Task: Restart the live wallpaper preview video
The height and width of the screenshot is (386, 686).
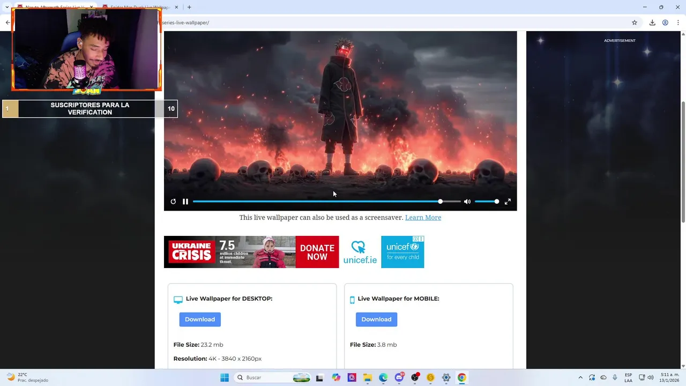Action: pyautogui.click(x=173, y=202)
